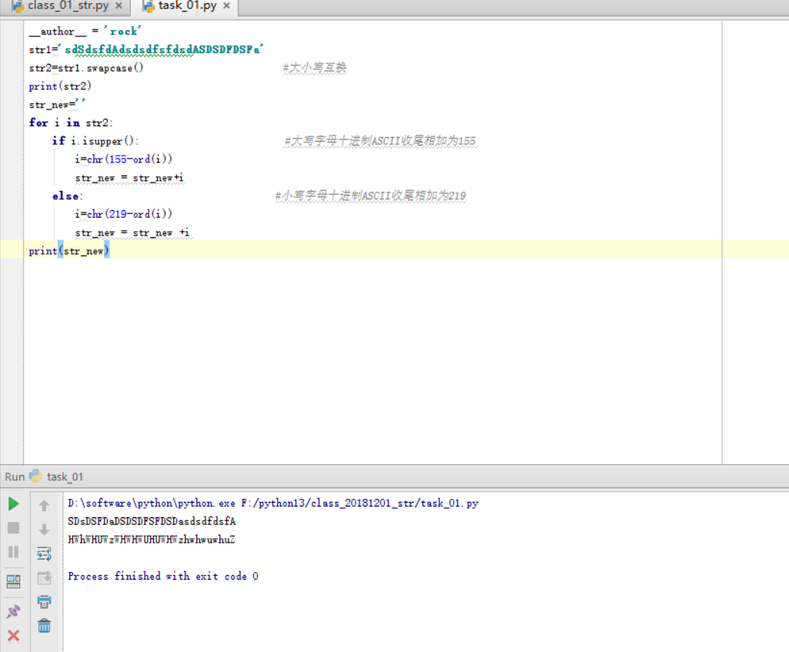Switch to the class_01_str.py tab
This screenshot has width=789, height=652.
[x=68, y=6]
